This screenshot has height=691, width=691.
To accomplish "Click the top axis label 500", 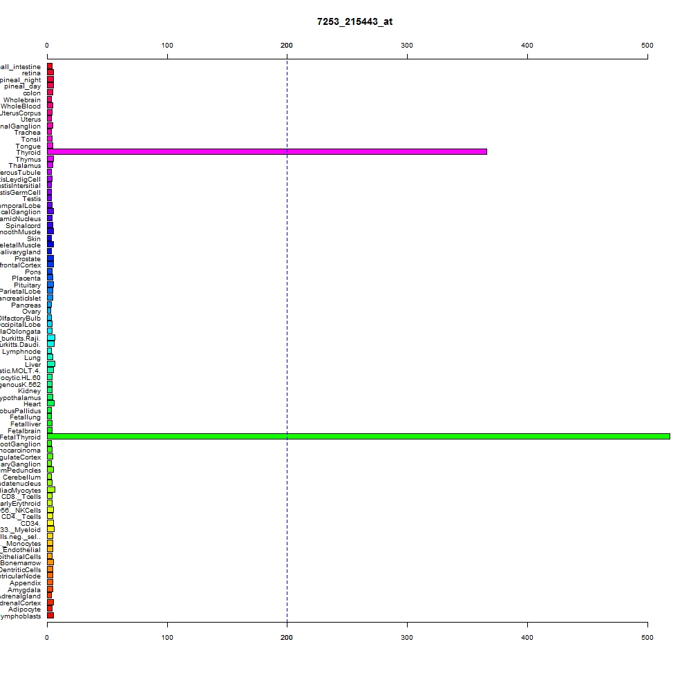I will point(647,46).
